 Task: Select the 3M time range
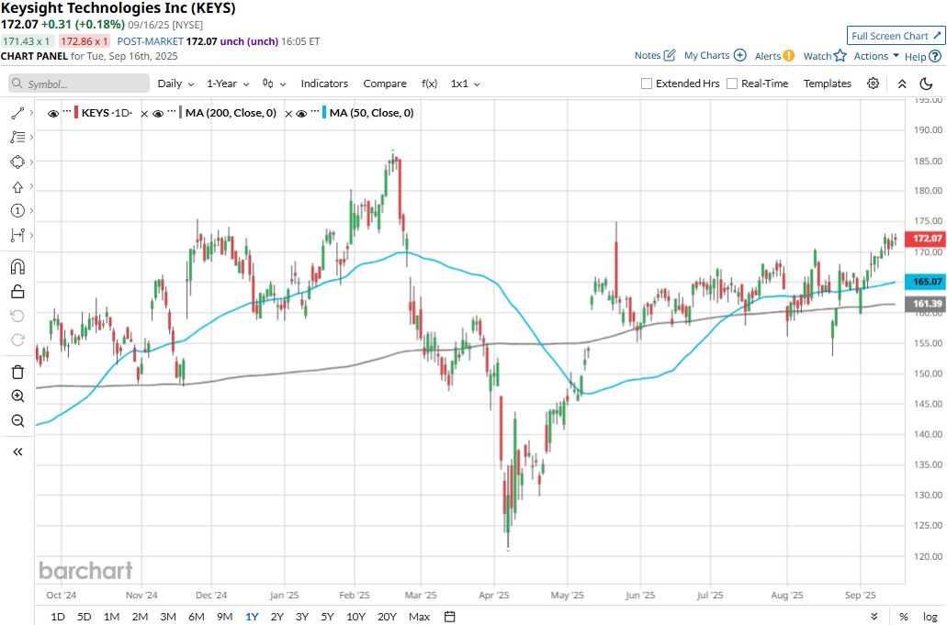[168, 617]
